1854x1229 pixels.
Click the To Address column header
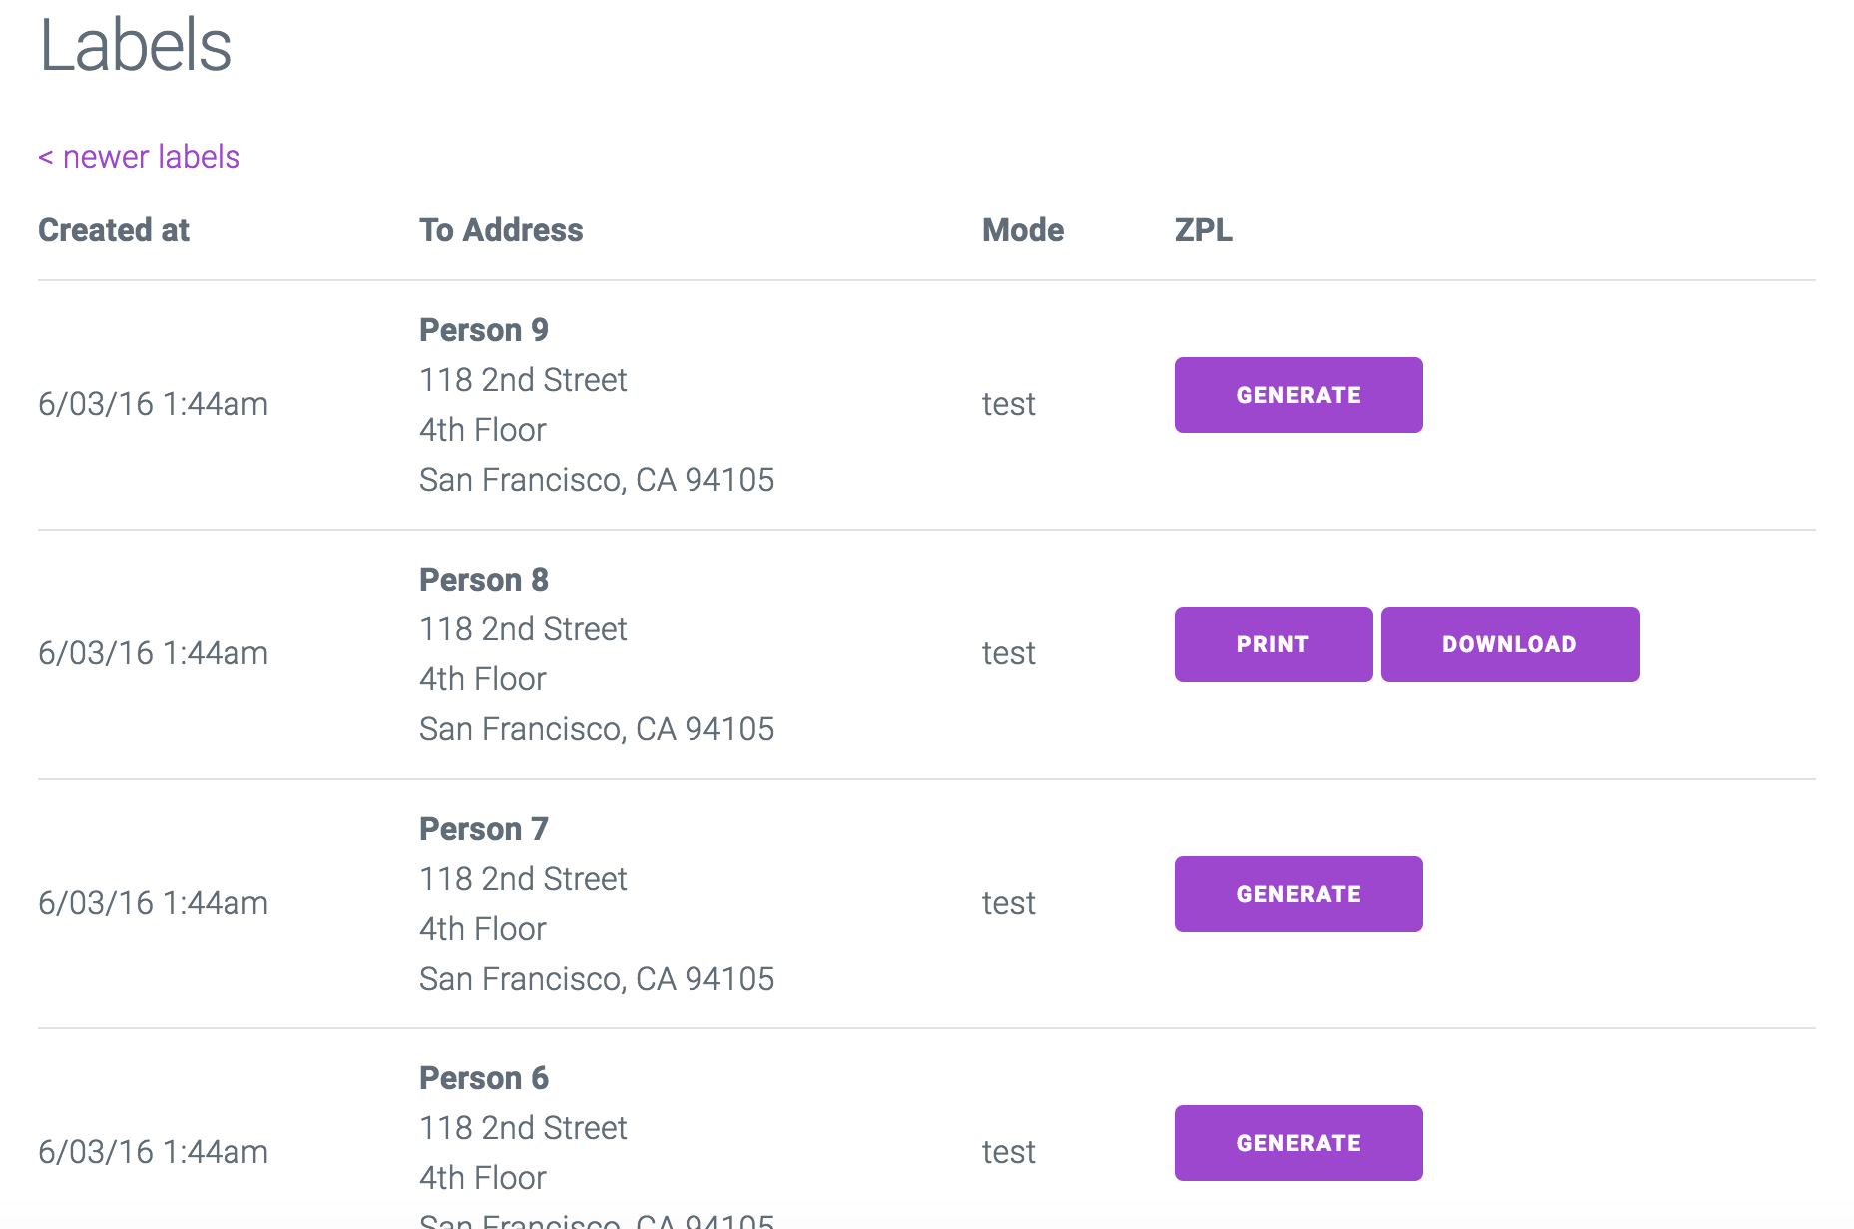(501, 230)
